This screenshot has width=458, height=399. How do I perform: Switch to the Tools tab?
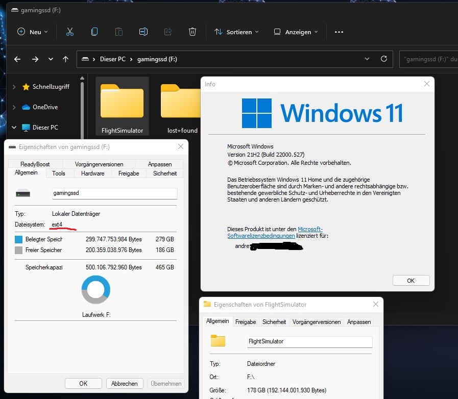58,173
